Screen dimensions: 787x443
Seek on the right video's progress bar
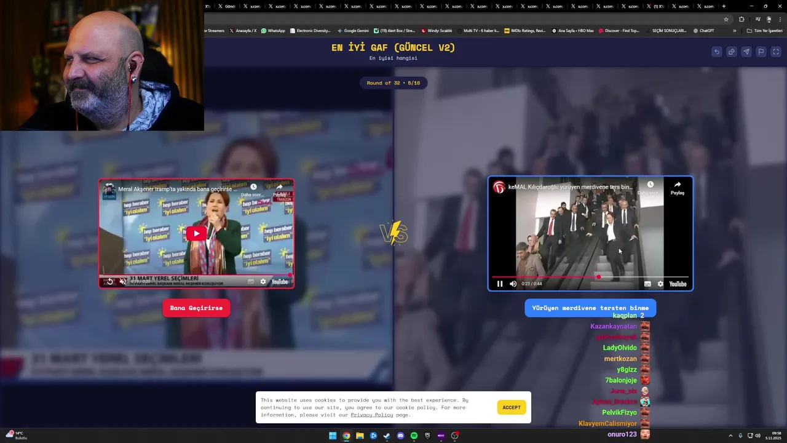tap(590, 277)
